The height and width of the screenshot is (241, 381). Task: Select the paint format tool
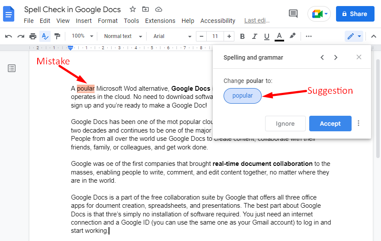point(57,36)
